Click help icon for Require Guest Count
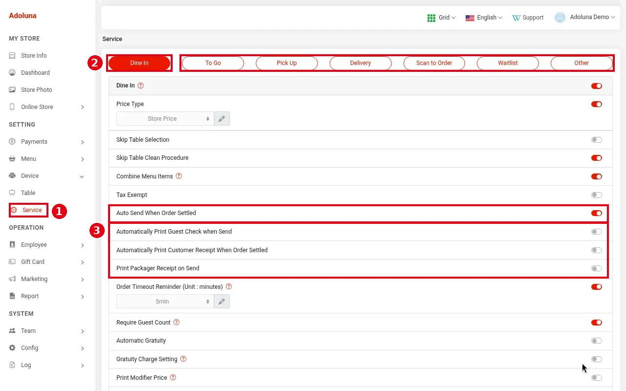This screenshot has height=391, width=626. pyautogui.click(x=177, y=323)
